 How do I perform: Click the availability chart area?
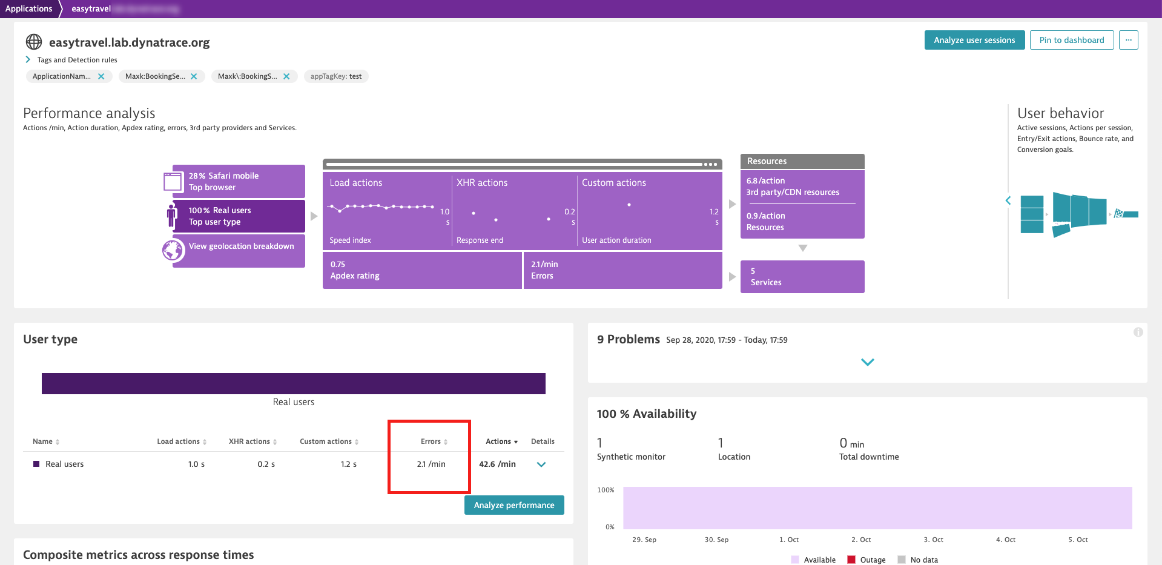(877, 508)
